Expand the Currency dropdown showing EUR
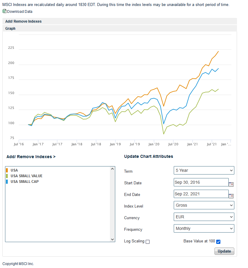This screenshot has height=268, width=248. (204, 217)
